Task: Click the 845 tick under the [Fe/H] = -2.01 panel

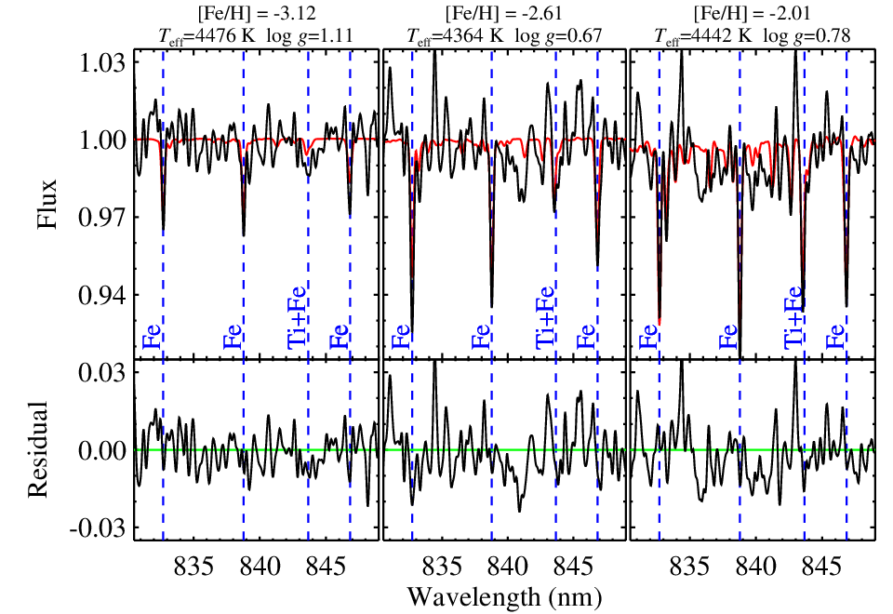Action: [x=821, y=567]
